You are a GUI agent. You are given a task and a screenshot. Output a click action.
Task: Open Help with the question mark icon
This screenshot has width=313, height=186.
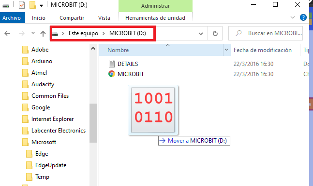(x=303, y=17)
